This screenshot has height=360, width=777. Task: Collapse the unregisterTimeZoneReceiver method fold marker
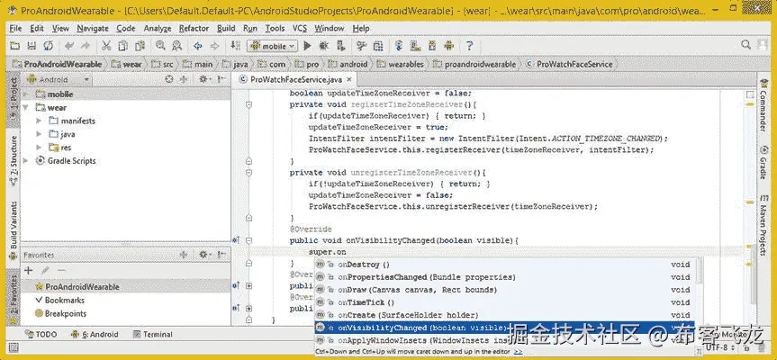point(248,173)
